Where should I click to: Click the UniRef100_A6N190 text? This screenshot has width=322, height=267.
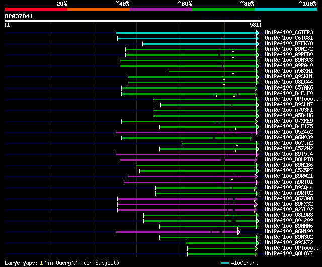289,232
